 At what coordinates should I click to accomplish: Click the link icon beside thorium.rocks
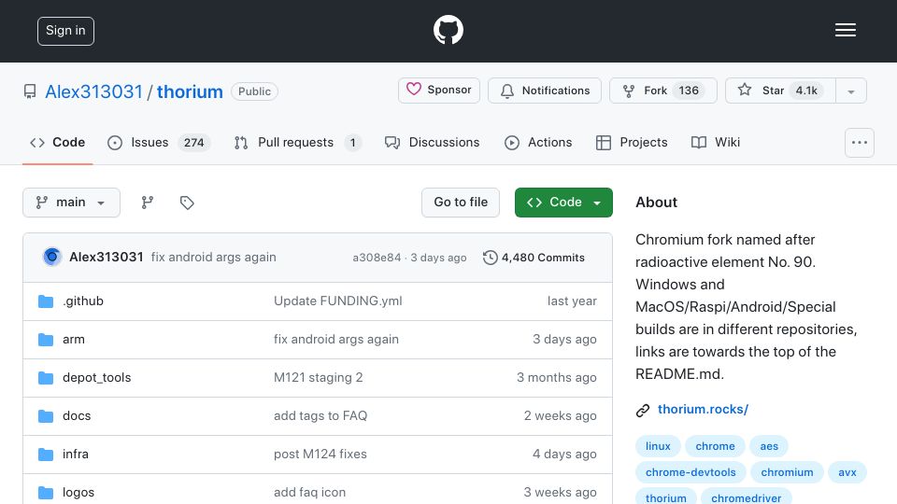(x=643, y=411)
